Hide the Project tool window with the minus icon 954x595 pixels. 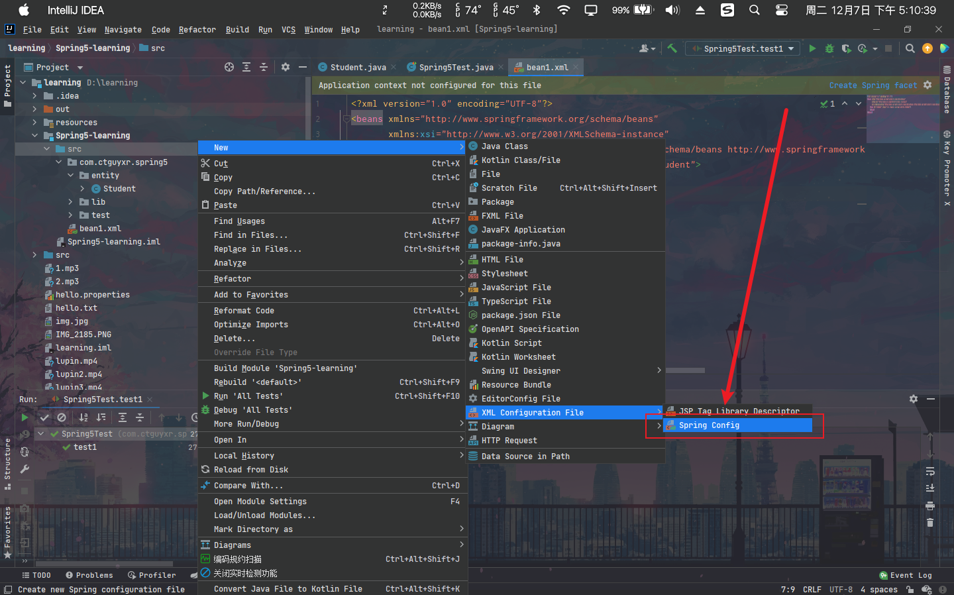point(303,67)
